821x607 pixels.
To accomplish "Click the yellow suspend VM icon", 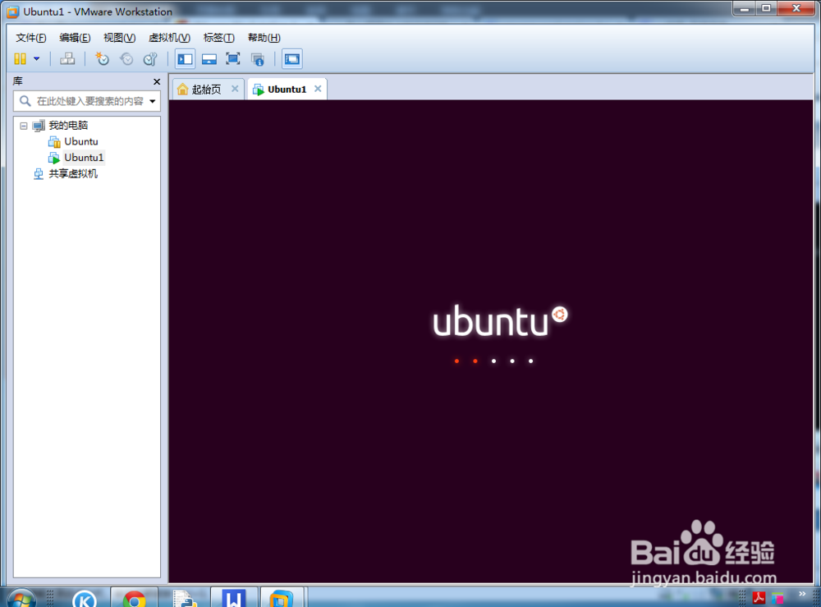I will (20, 58).
